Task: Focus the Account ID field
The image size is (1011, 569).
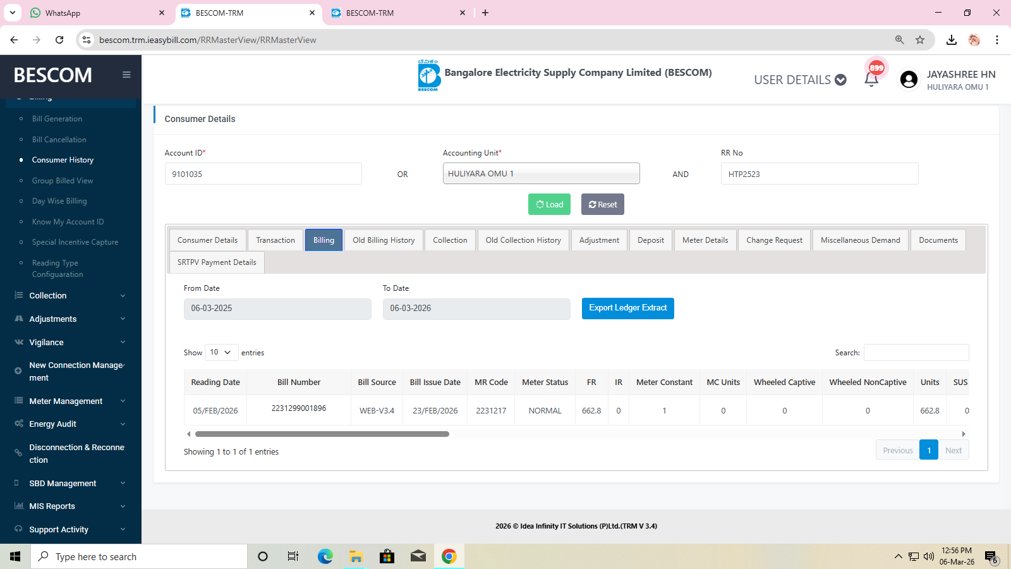Action: click(x=263, y=174)
